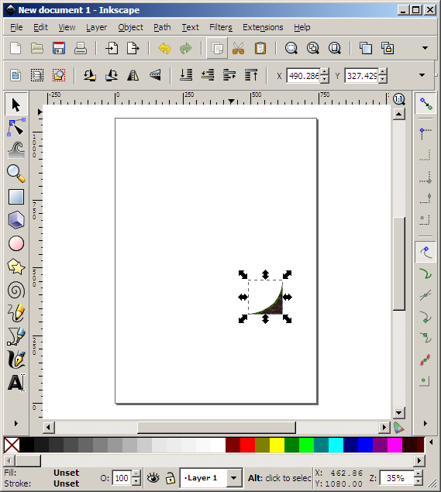Select the 3D box tool
The width and height of the screenshot is (441, 492).
[x=16, y=219]
